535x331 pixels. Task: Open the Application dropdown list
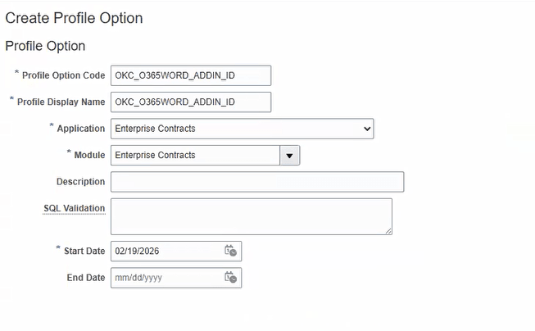coord(243,129)
